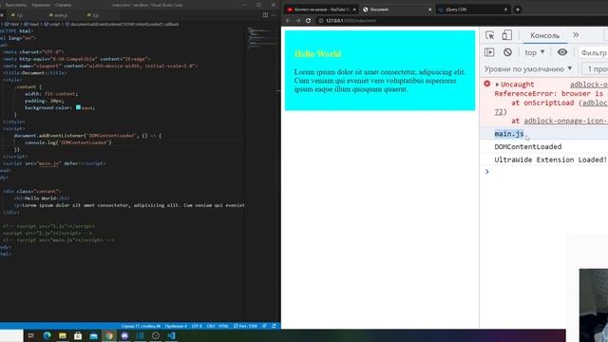The image size is (608, 342).
Task: Click the Пробелов: 4 indentation status item
Action: point(176,326)
